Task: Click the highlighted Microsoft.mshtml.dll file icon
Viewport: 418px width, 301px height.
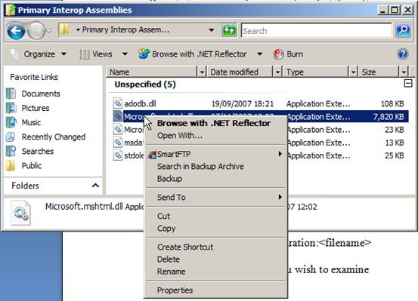Action: tap(117, 116)
